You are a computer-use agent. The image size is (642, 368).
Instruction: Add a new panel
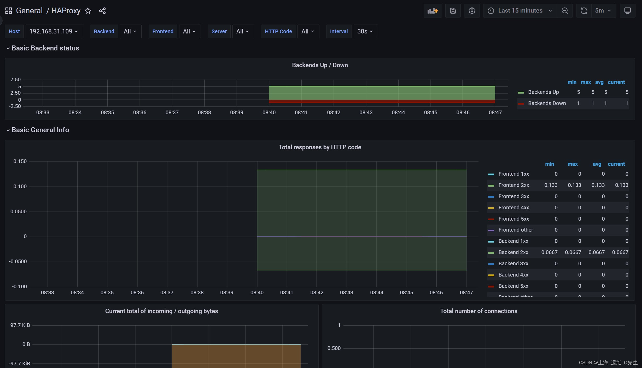(433, 11)
